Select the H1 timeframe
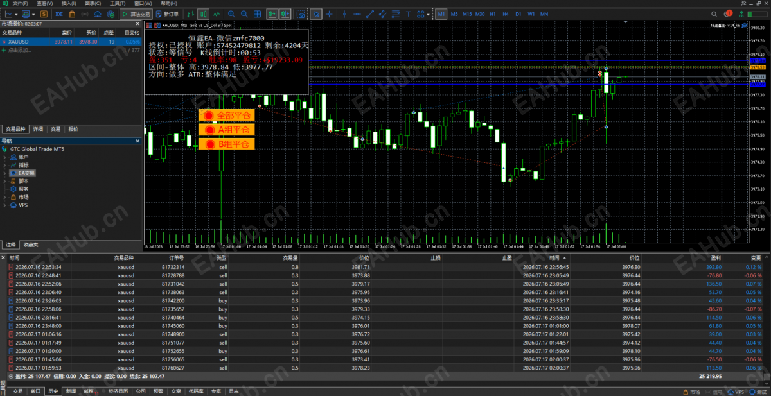Screen dimensions: 771x396 pos(493,13)
